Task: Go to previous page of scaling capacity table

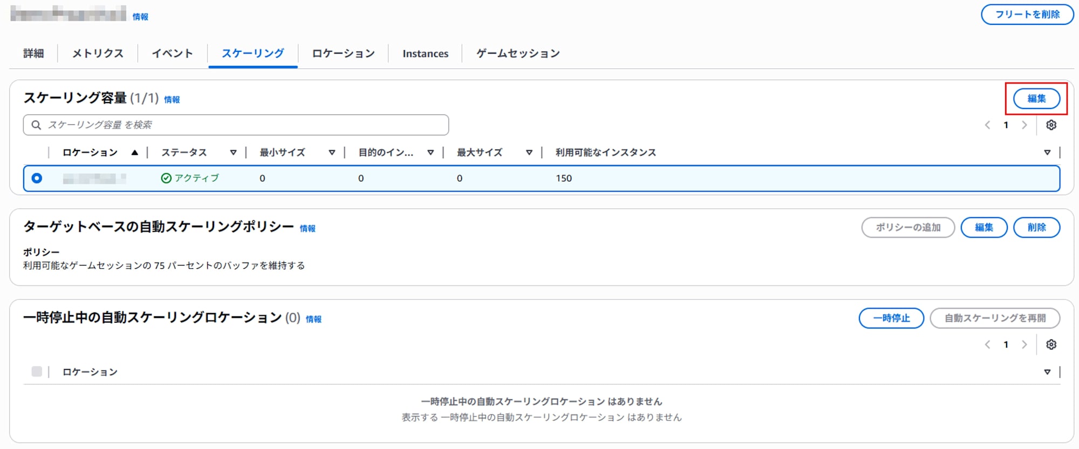Action: pyautogui.click(x=987, y=125)
